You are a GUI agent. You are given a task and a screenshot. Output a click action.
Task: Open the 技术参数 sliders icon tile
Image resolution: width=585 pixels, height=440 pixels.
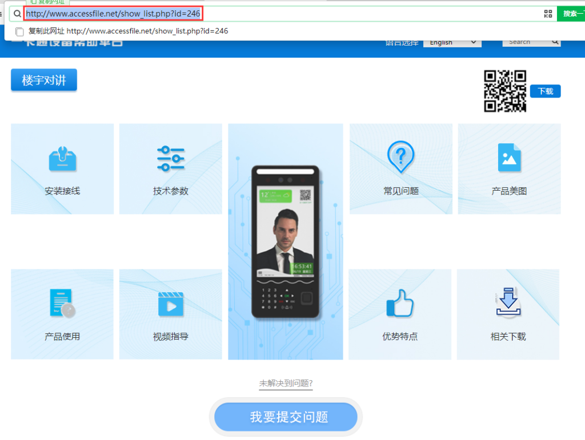[x=170, y=158]
